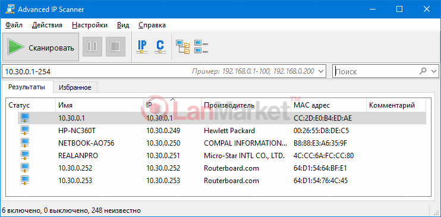
Task: Sort by the Комментарий column header
Action: coord(396,105)
